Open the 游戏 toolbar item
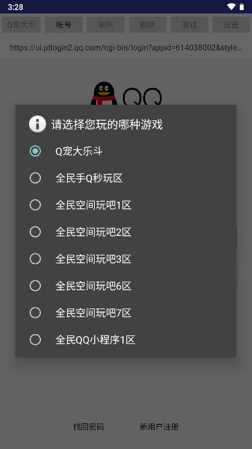 tap(190, 25)
